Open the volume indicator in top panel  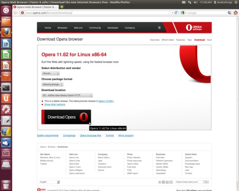tap(196, 2)
